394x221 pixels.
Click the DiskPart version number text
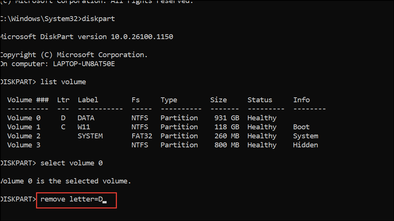tap(142, 37)
